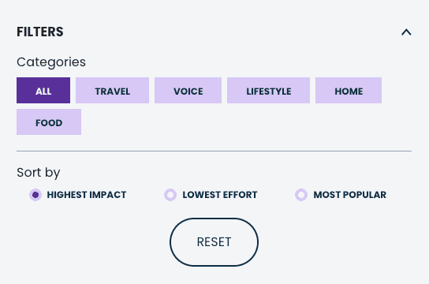
Task: Collapse the Filters panel with the chevron
Action: click(406, 32)
